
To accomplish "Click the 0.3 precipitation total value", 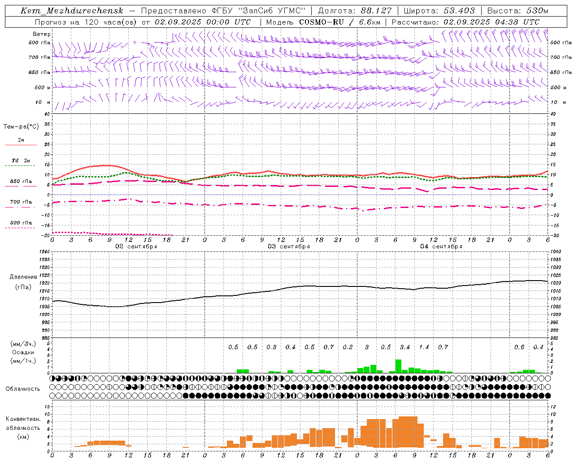I will click(x=271, y=347).
